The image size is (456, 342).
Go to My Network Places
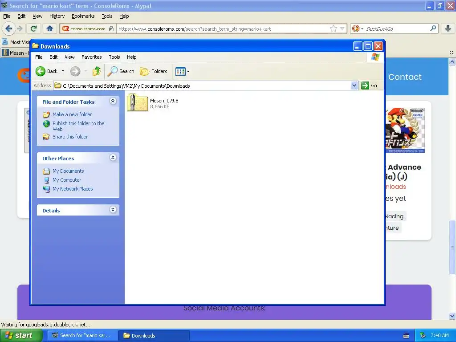pos(73,189)
